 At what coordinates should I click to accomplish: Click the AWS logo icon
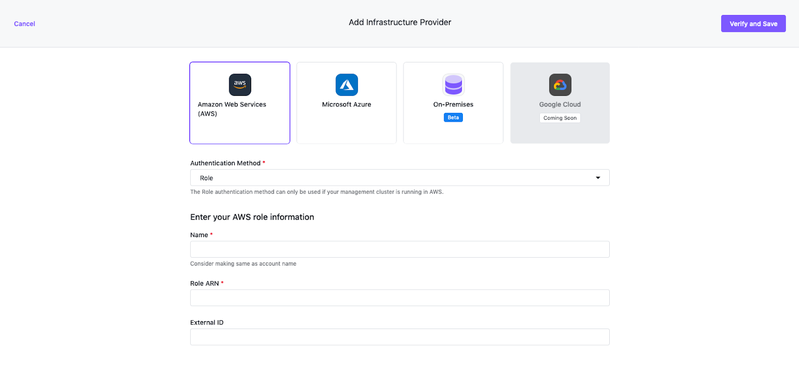(240, 85)
